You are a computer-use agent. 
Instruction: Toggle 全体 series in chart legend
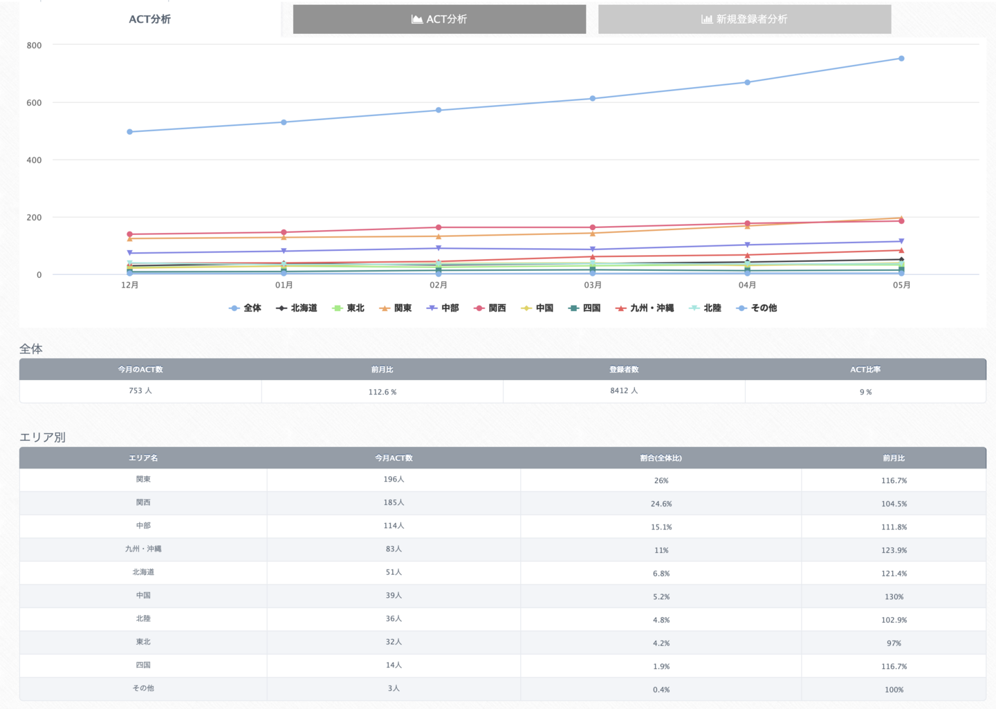coord(246,308)
